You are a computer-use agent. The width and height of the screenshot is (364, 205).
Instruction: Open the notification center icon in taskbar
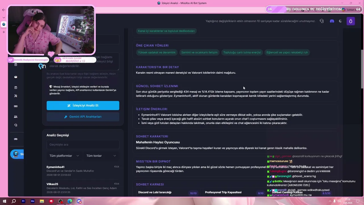tap(358, 201)
